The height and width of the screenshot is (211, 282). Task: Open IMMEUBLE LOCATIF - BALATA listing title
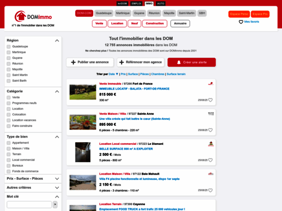click(x=134, y=89)
